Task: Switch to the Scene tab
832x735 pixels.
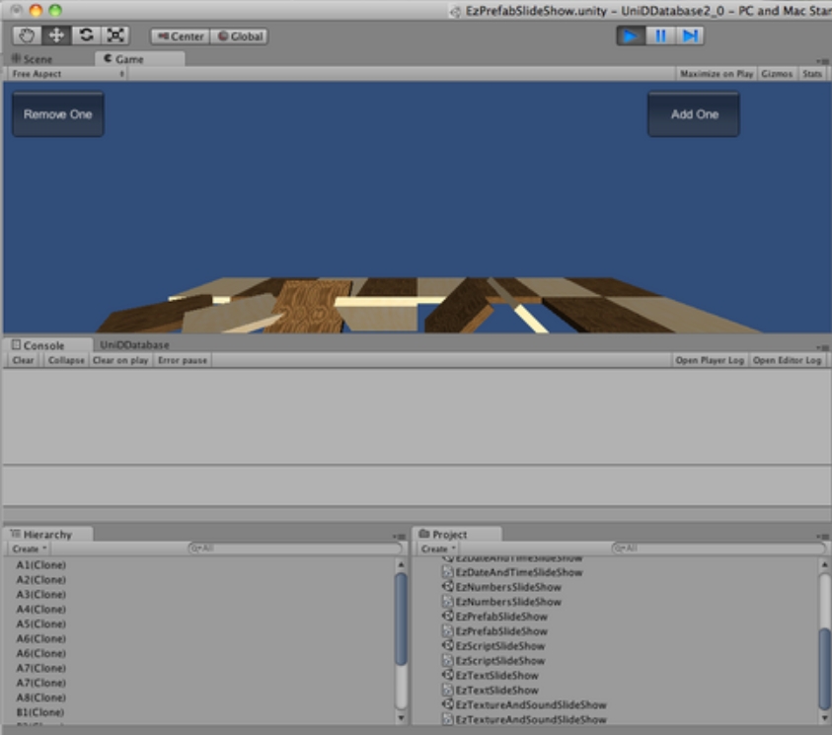Action: 32,59
